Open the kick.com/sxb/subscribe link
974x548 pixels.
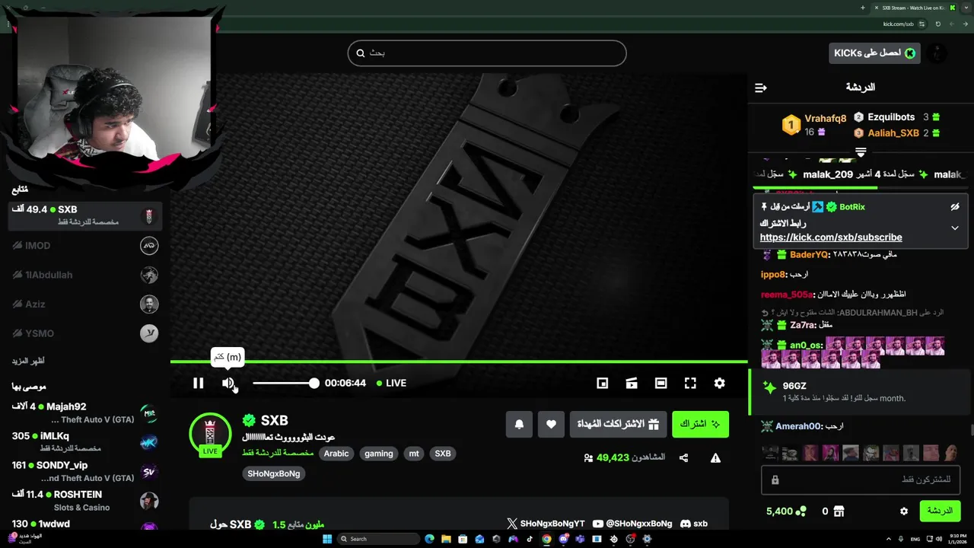pos(831,237)
